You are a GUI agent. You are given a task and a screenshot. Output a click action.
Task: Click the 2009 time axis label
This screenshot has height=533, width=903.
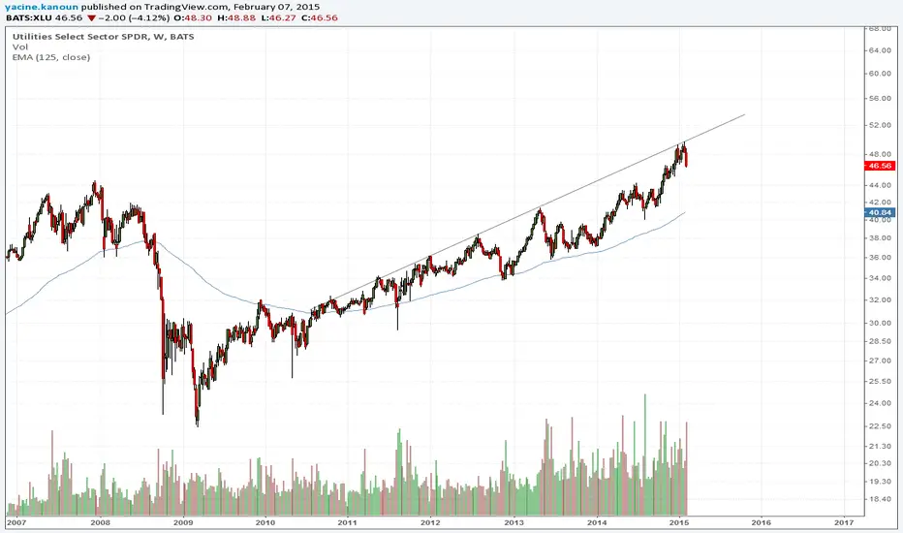tap(183, 522)
